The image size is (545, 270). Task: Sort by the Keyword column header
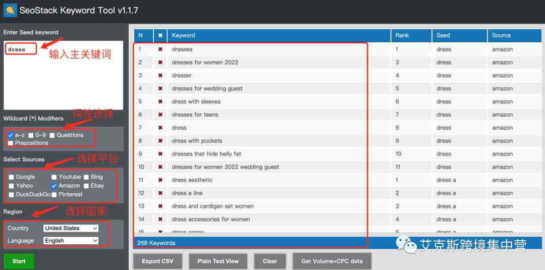[279, 35]
